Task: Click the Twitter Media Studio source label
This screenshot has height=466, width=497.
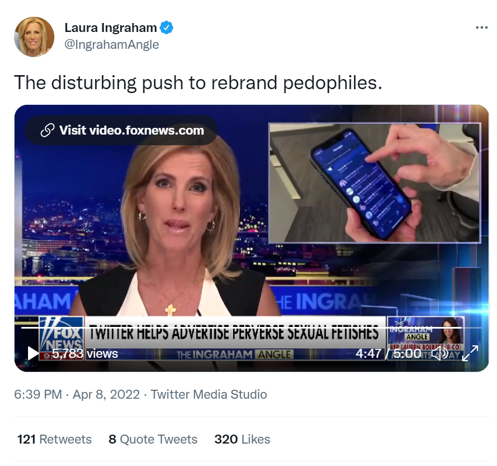Action: pos(208,394)
